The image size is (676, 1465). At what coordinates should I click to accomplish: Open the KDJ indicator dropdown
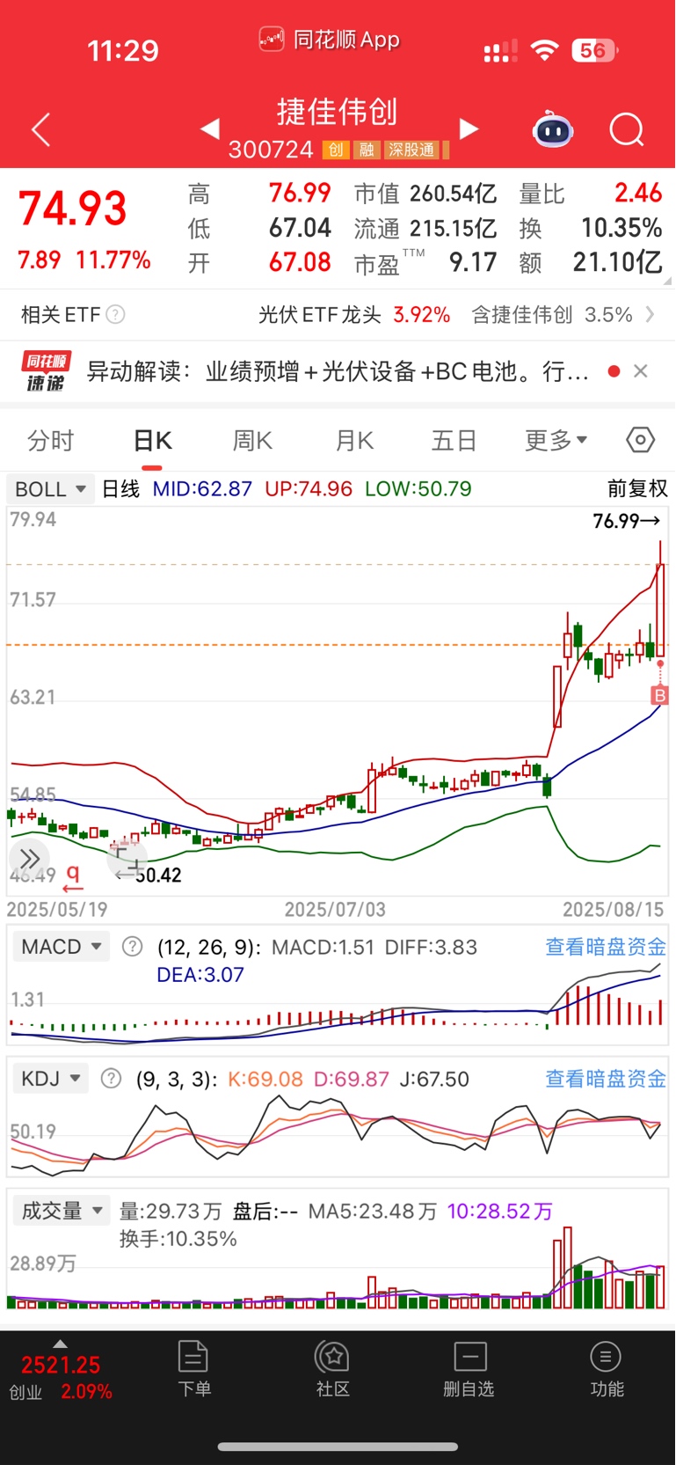tap(50, 1079)
